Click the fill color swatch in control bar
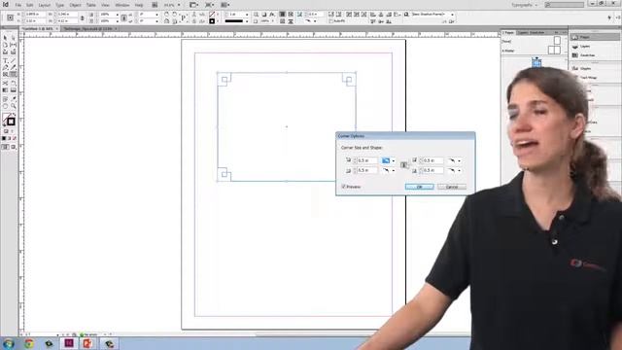Image resolution: width=622 pixels, height=350 pixels. coord(212,15)
